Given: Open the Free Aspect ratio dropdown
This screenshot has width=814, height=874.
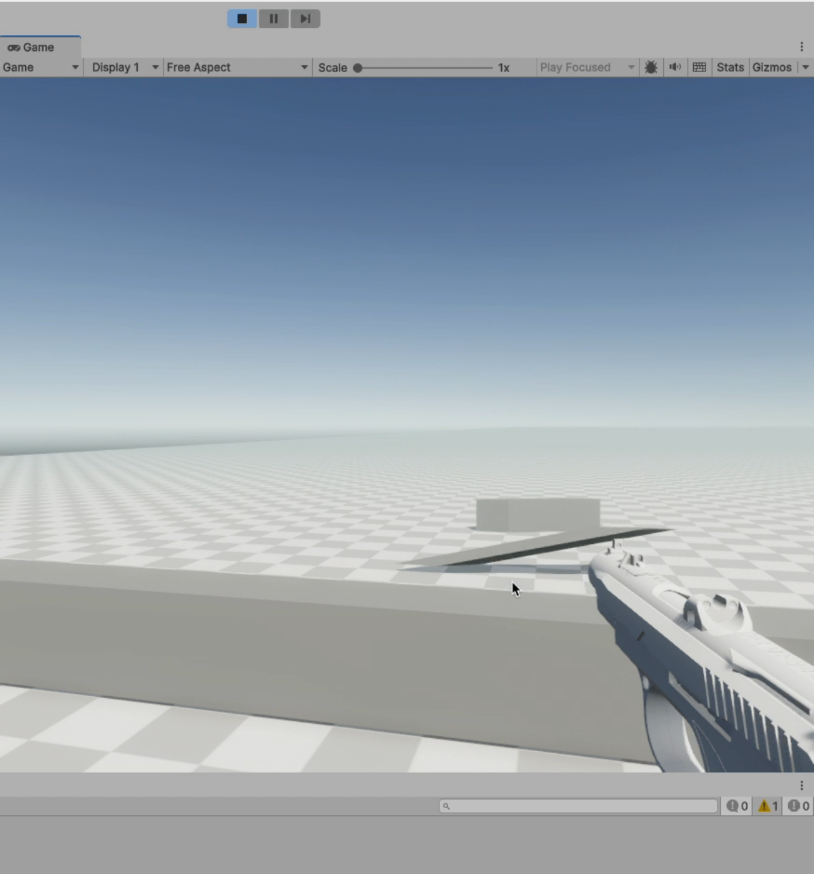Looking at the screenshot, I should (238, 67).
